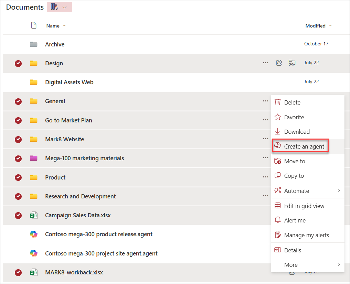The height and width of the screenshot is (284, 350).
Task: Open the Archive folder
Action: tap(55, 44)
